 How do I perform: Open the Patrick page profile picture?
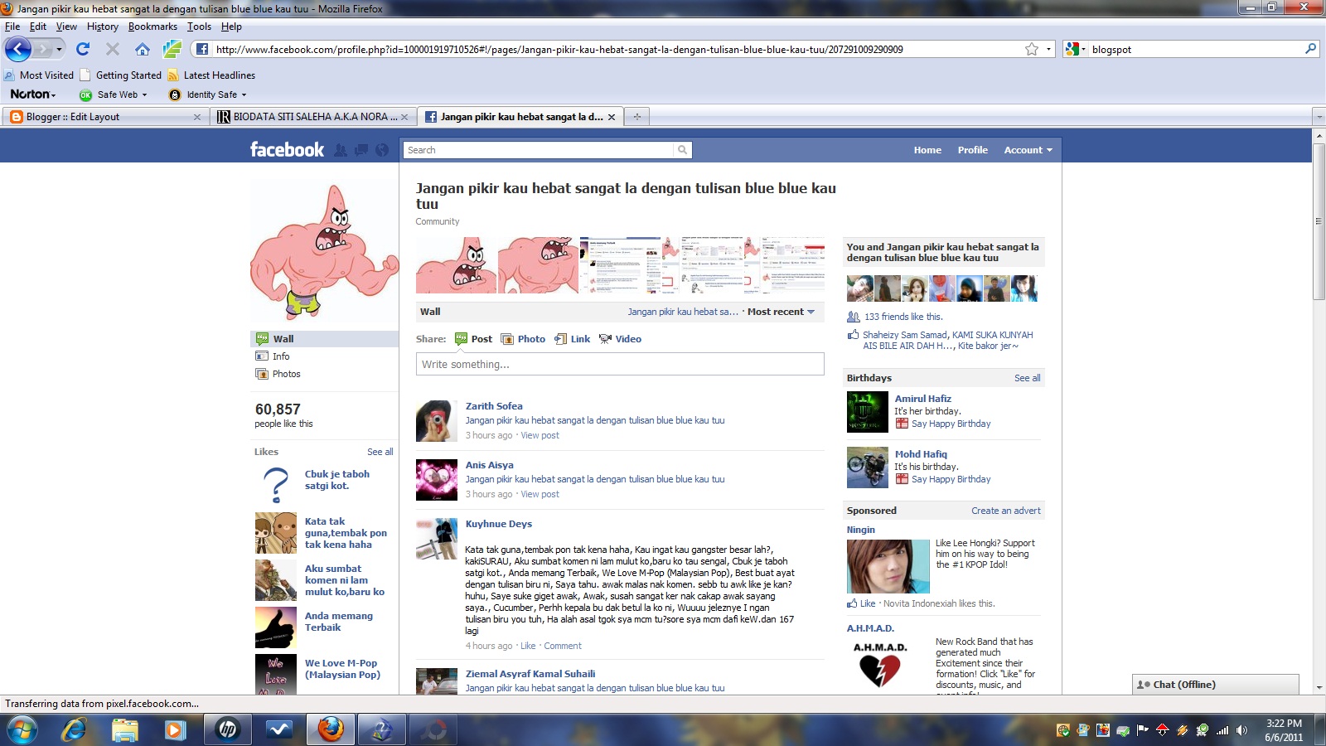[x=324, y=251]
